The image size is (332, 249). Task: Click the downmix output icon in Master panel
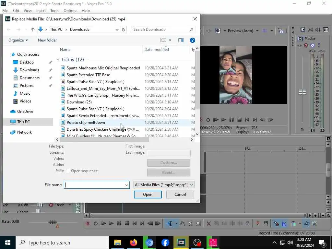pos(310,30)
